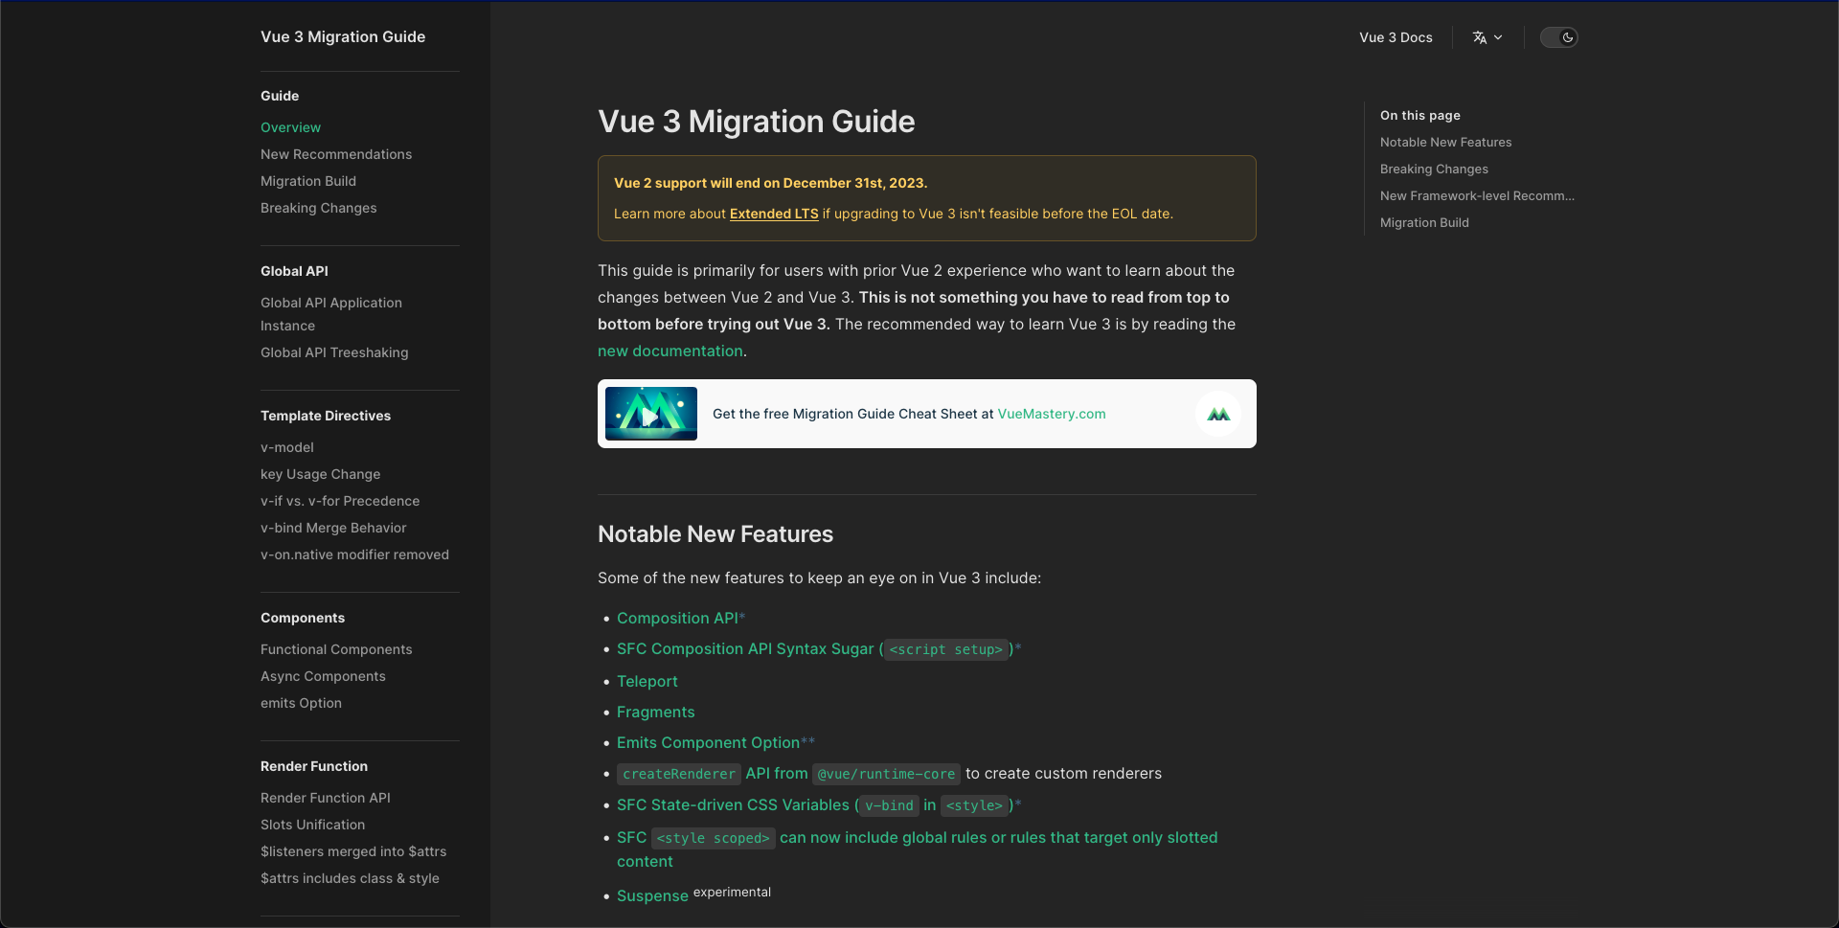Open Functional Components sidebar page

pyautogui.click(x=336, y=649)
